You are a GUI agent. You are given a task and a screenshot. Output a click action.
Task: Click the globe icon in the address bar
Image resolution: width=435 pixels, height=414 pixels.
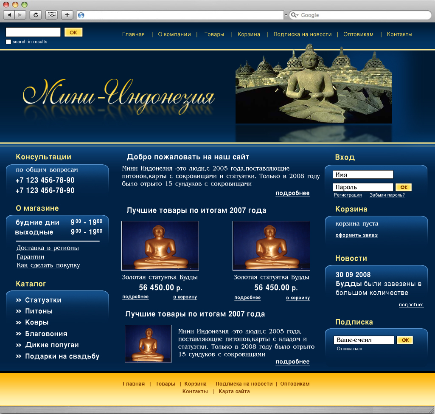[x=81, y=14]
